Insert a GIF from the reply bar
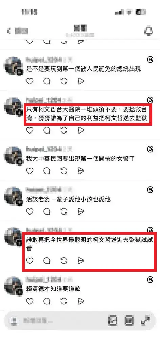 pos(128,320)
